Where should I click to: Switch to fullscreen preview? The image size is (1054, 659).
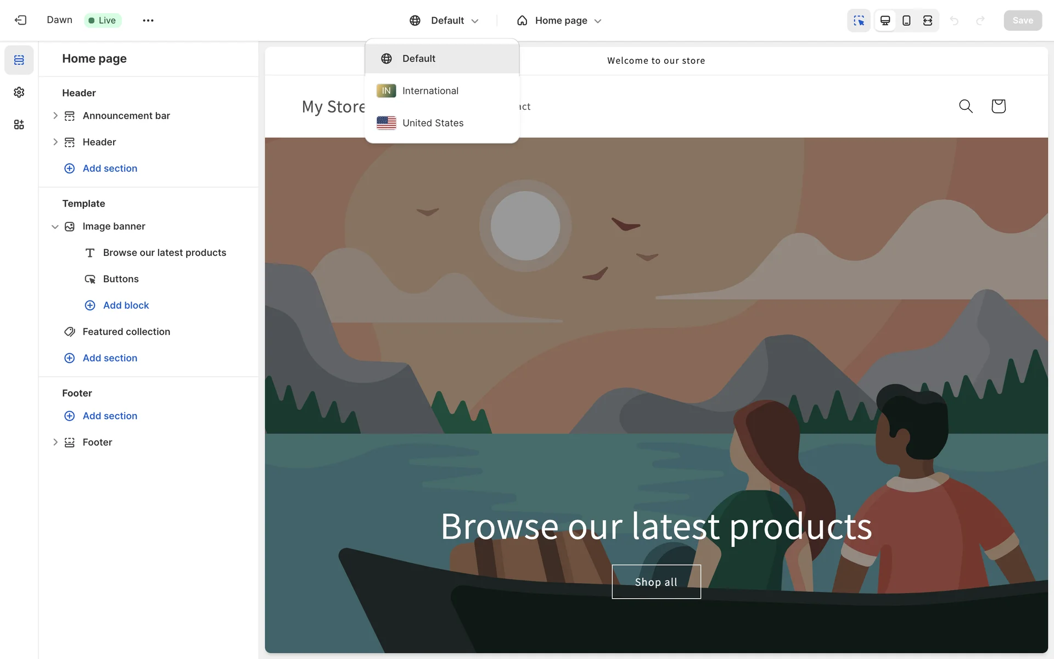click(928, 20)
